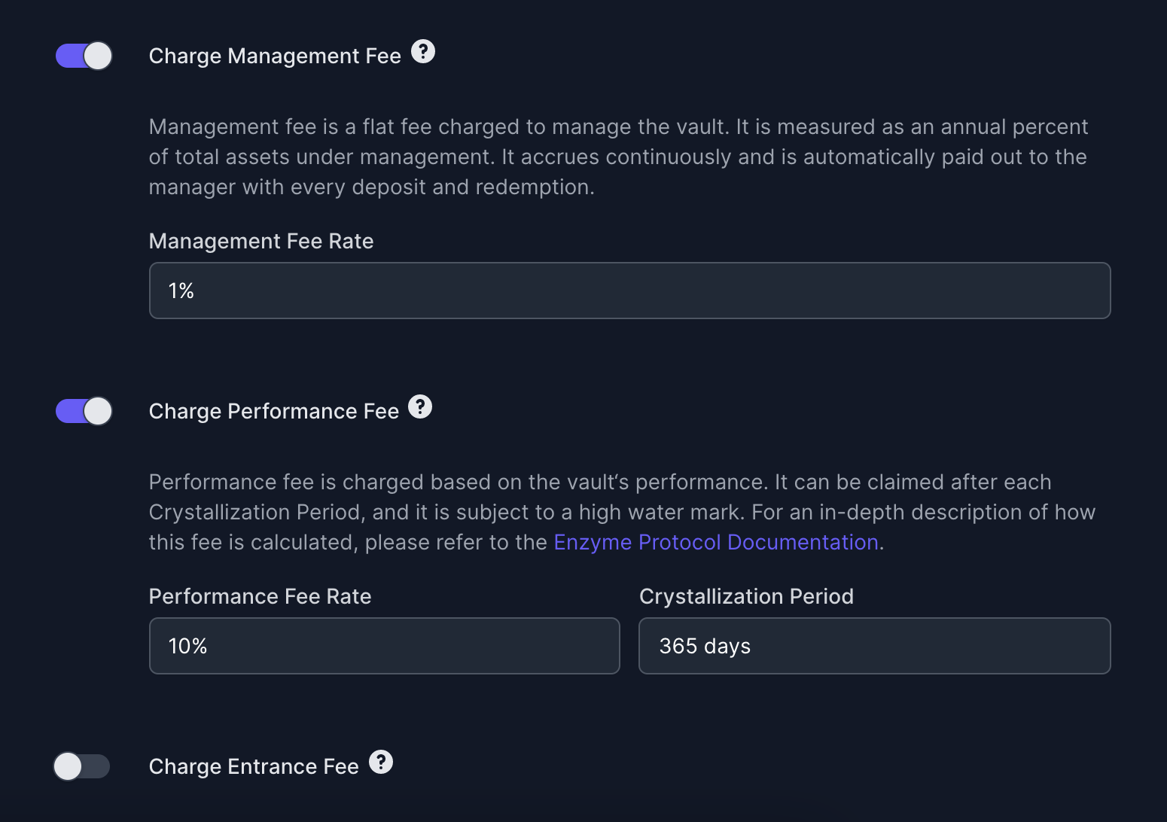Click the "Charge Performance Fee" heading text

(x=273, y=411)
